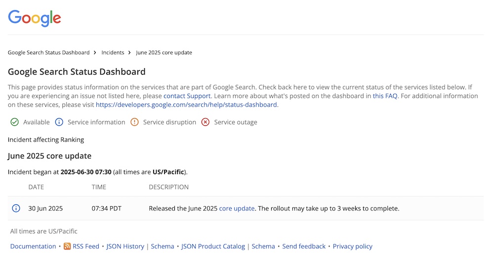The height and width of the screenshot is (260, 494).
Task: Click the blue Service information legend icon
Action: pos(59,122)
